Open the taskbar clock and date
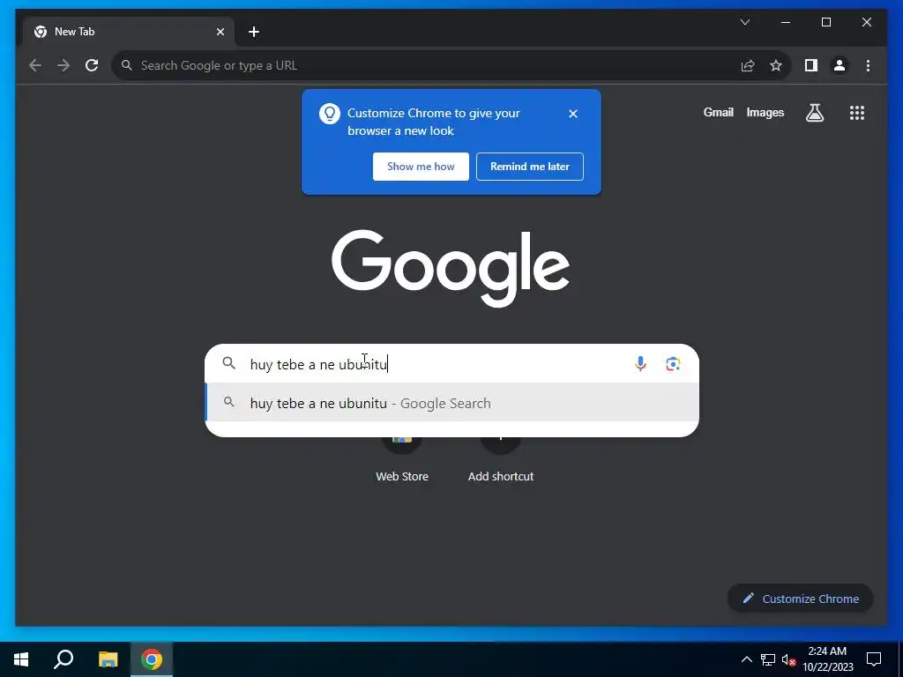Image resolution: width=903 pixels, height=677 pixels. pyautogui.click(x=827, y=659)
